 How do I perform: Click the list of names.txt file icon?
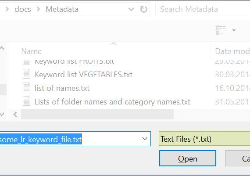[x=26, y=87]
